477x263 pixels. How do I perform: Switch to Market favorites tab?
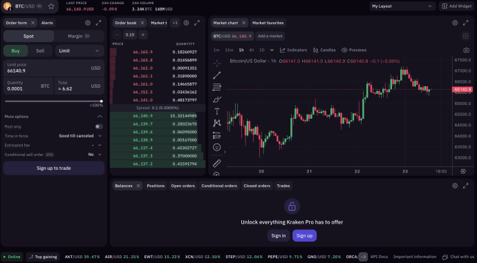[x=268, y=23]
